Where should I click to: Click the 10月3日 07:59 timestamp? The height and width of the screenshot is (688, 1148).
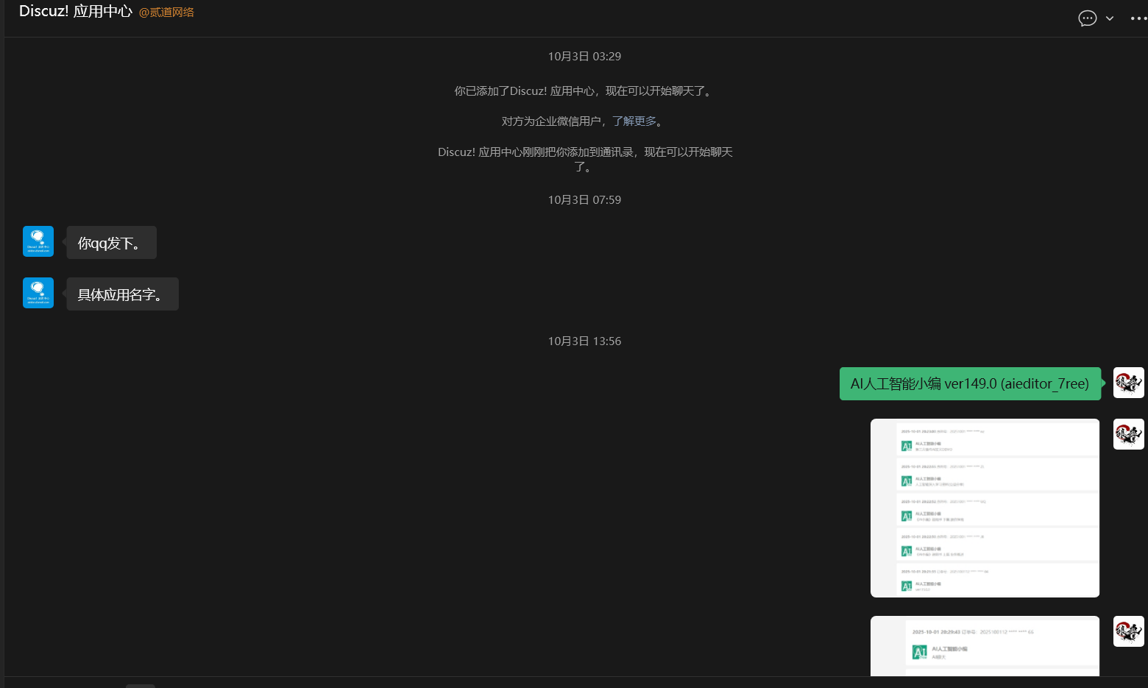tap(584, 200)
